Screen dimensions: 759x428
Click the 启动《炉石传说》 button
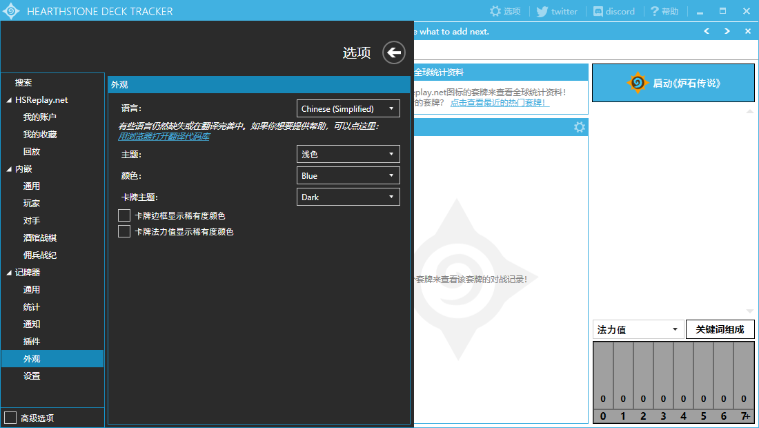(673, 83)
